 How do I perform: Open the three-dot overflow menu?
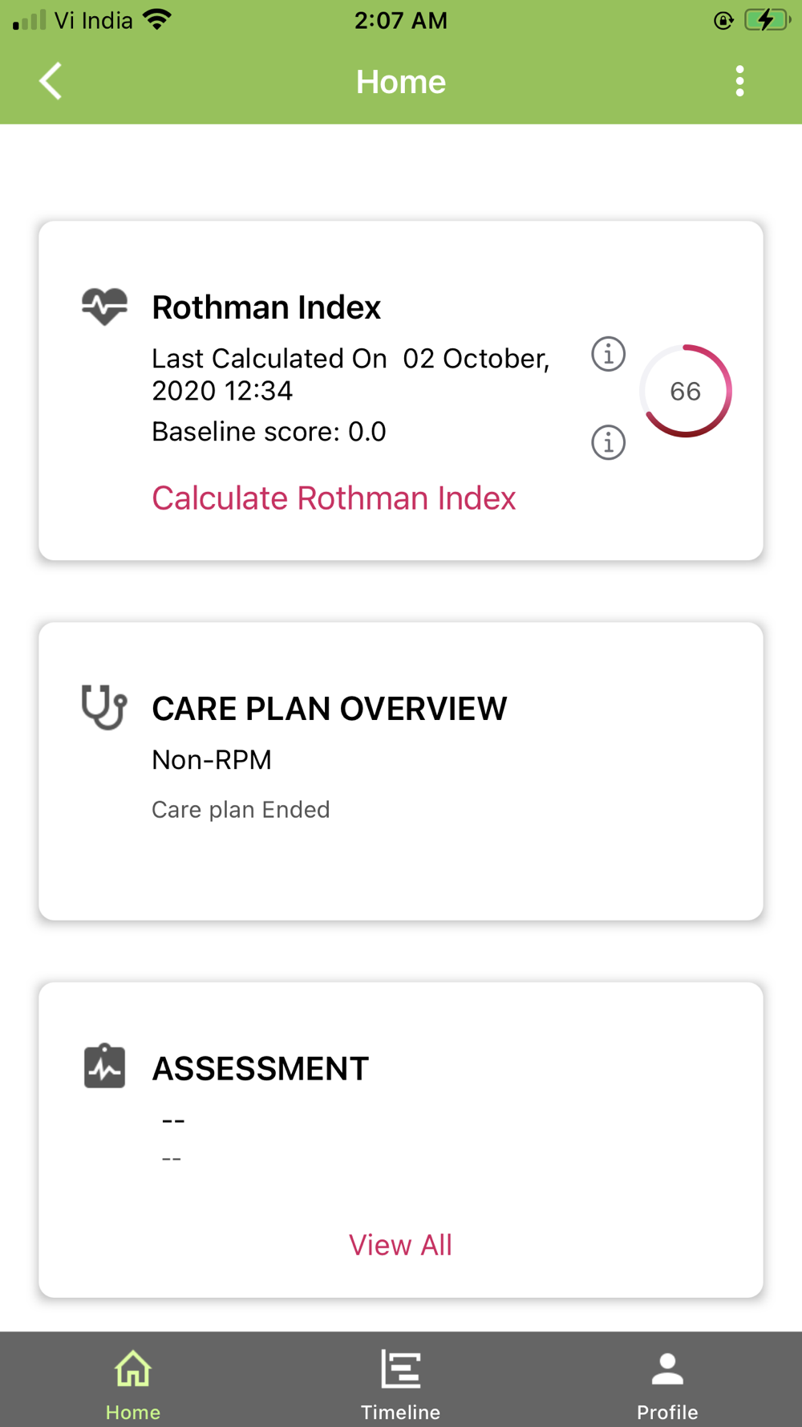coord(739,81)
